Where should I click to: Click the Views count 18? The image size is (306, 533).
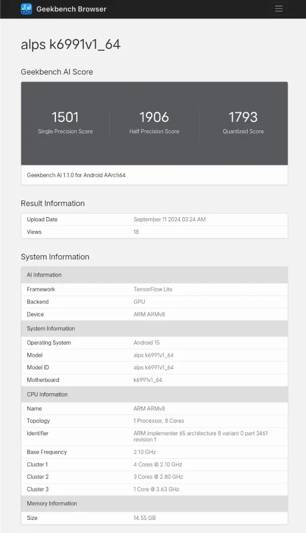(x=136, y=232)
